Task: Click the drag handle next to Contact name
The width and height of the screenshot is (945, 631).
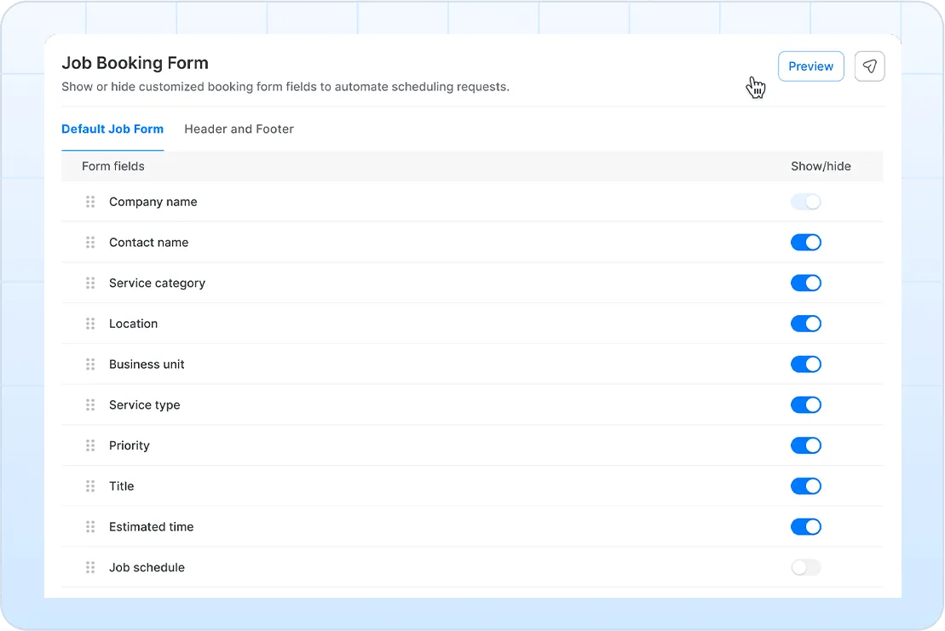Action: pyautogui.click(x=90, y=242)
